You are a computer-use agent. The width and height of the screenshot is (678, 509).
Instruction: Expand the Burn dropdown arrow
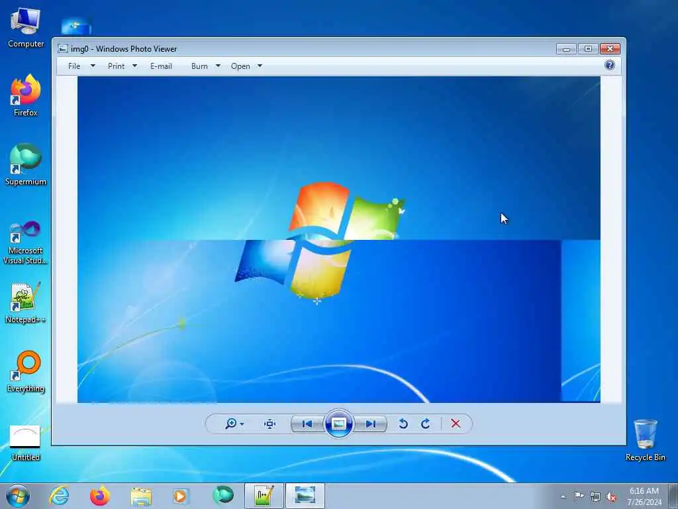(x=218, y=66)
